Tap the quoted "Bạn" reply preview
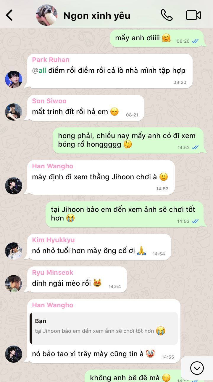 coord(104,328)
